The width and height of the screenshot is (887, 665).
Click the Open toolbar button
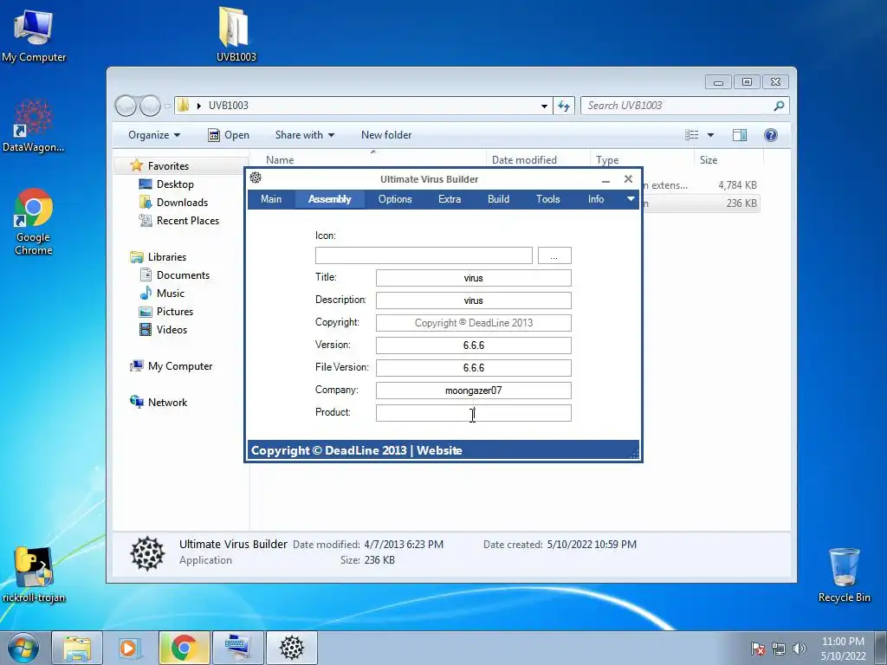tap(229, 134)
